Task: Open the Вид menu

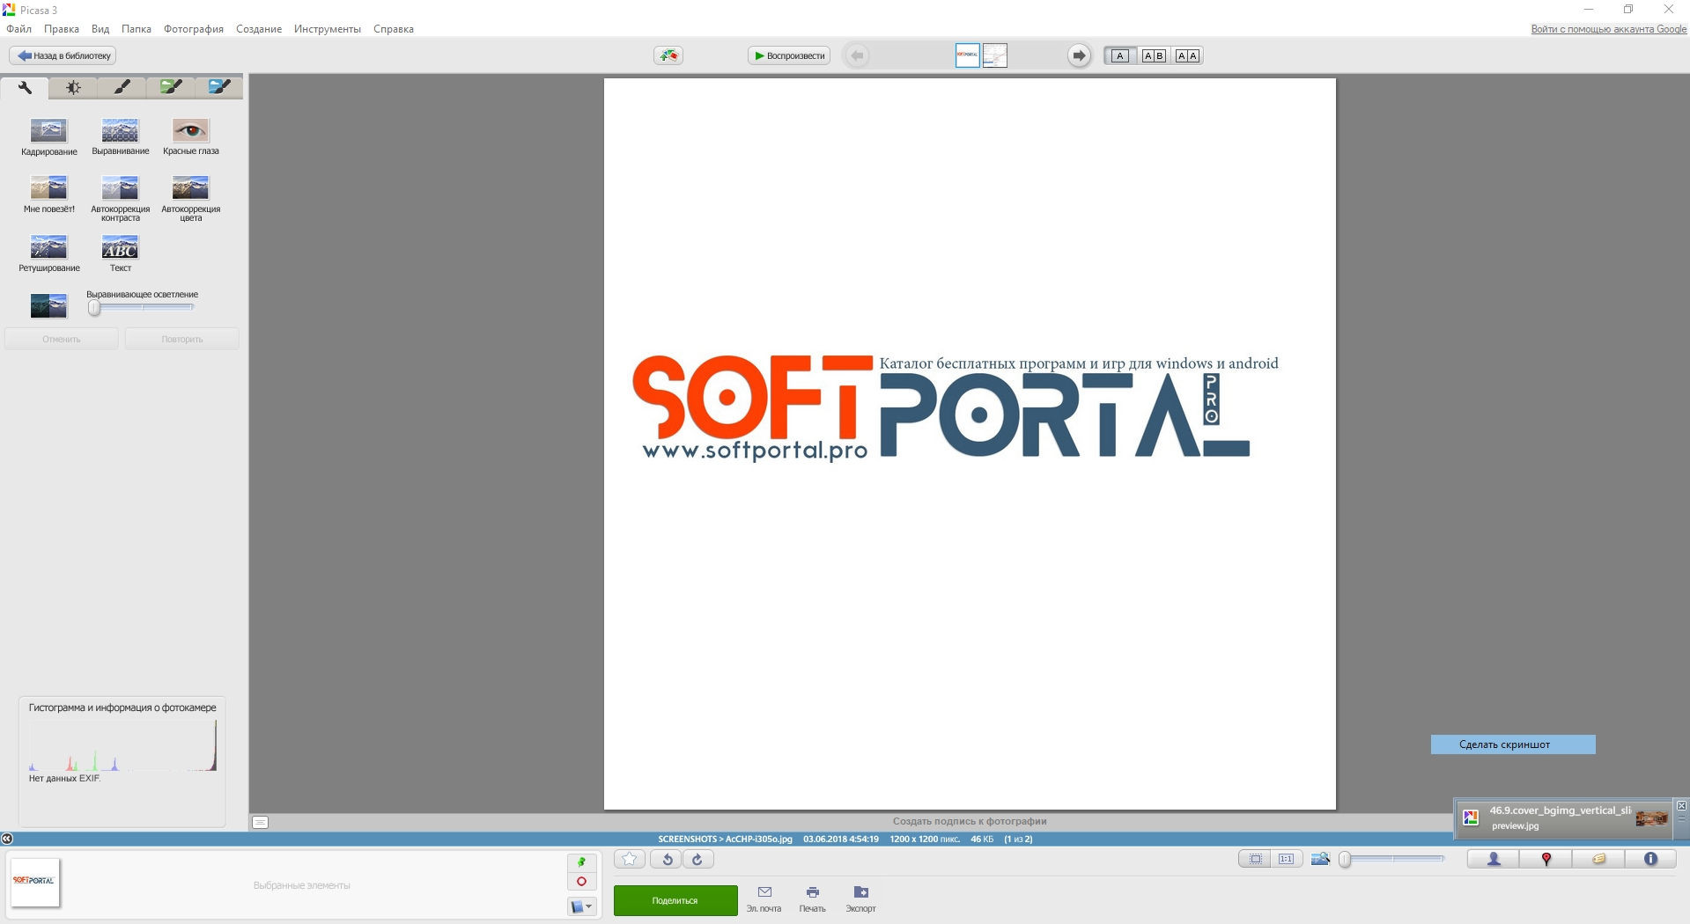Action: coord(100,29)
